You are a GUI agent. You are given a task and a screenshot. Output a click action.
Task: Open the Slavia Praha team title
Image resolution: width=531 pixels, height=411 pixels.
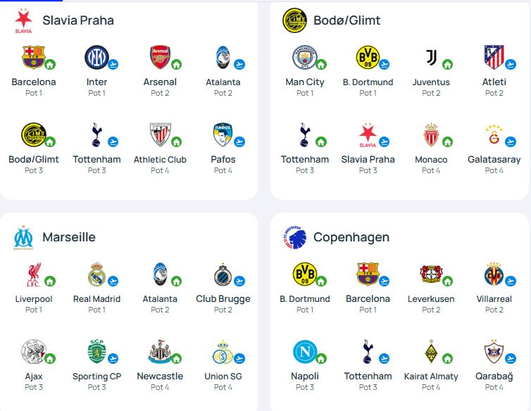tap(78, 20)
